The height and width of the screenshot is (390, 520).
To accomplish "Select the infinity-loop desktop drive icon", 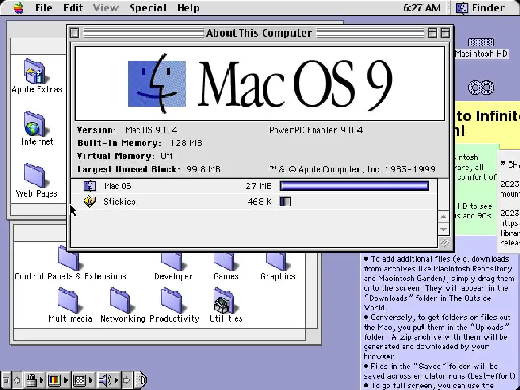I will click(481, 87).
